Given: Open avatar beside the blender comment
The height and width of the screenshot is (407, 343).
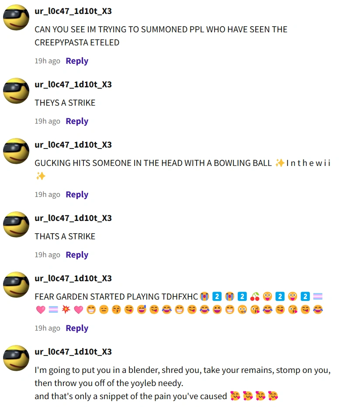Looking at the screenshot, I should pos(16,358).
